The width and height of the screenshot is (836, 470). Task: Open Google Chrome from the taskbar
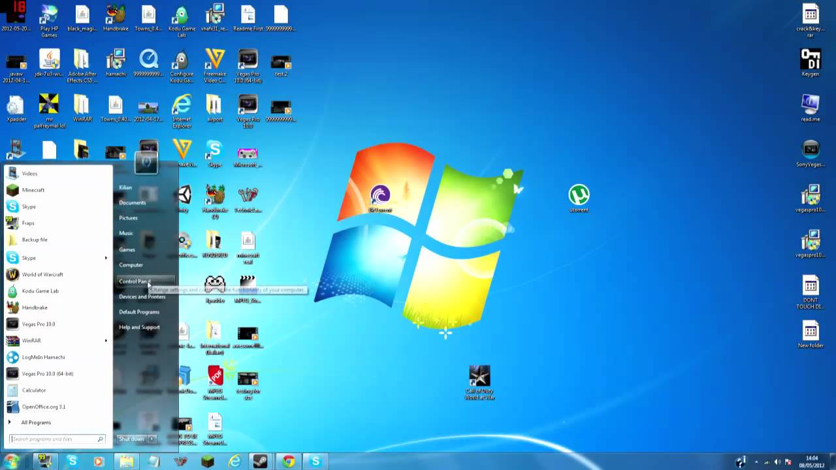pyautogui.click(x=288, y=462)
